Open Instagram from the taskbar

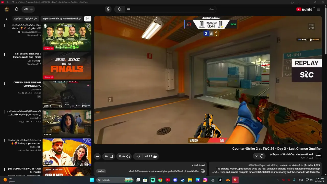point(205,180)
